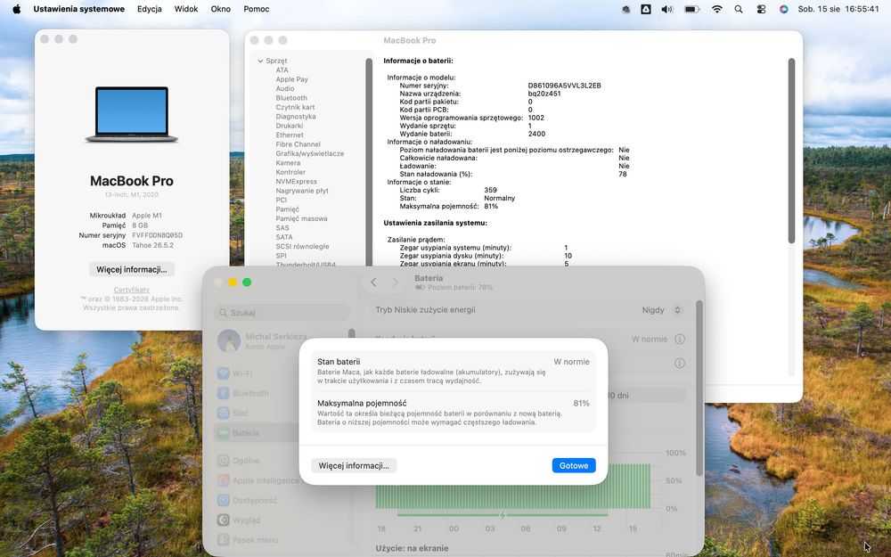Select Drukarki in hardware list
This screenshot has height=557, width=891.
click(290, 126)
